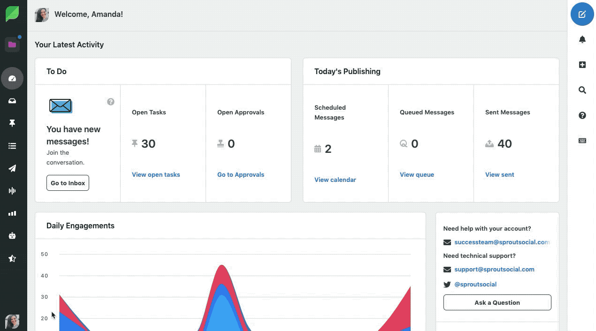596x331 pixels.
Task: Click the purple folder icon in sidebar
Action: (12, 45)
